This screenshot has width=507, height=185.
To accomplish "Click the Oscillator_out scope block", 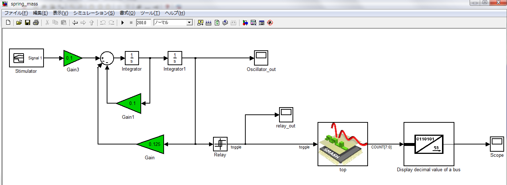I will (261, 58).
